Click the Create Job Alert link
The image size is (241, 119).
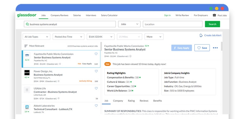(213, 35)
